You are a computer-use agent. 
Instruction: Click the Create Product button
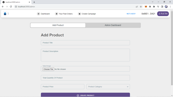(85, 95)
